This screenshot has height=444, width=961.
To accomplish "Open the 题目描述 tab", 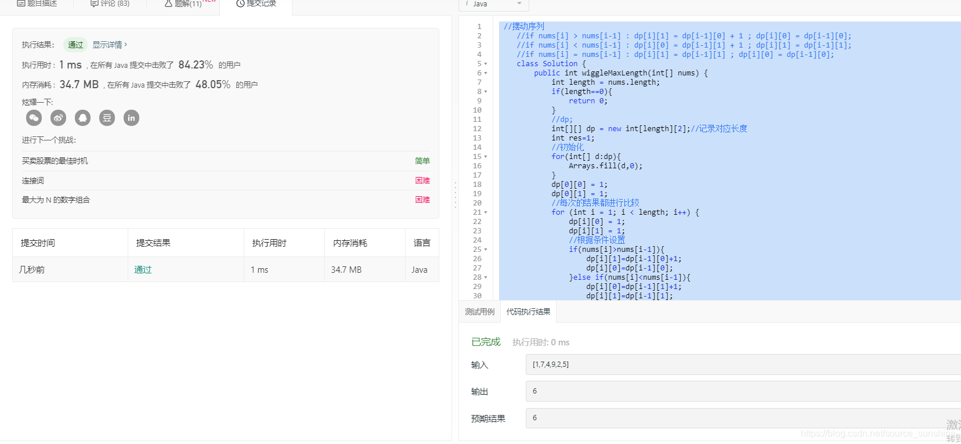I will pos(37,3).
